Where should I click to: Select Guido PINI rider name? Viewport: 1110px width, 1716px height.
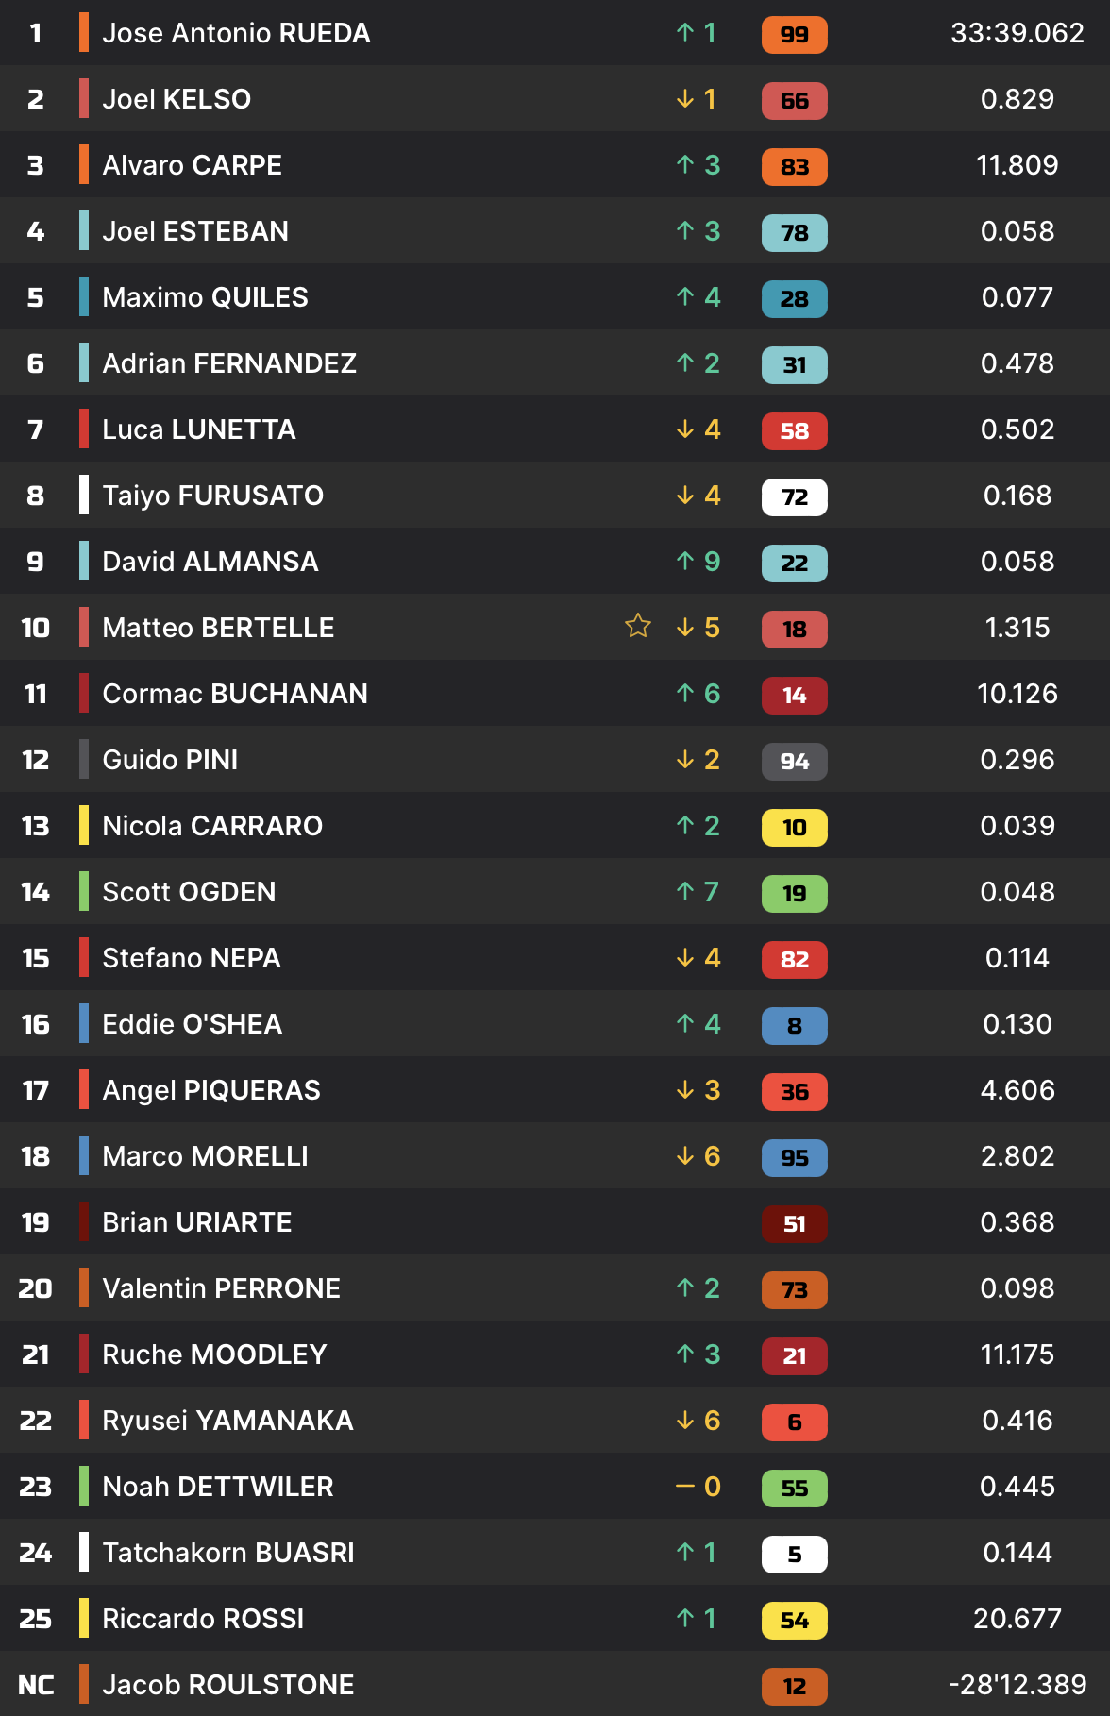170,760
